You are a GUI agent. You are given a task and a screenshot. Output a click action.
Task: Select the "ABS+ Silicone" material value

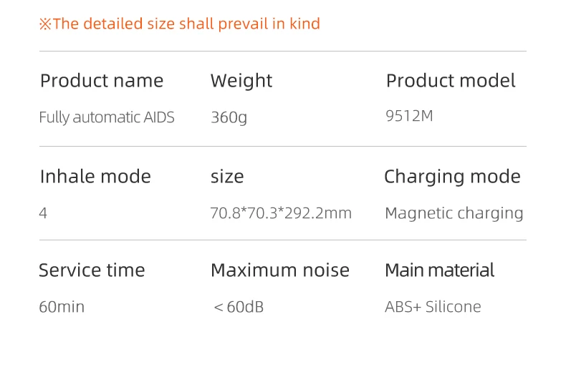[433, 307]
